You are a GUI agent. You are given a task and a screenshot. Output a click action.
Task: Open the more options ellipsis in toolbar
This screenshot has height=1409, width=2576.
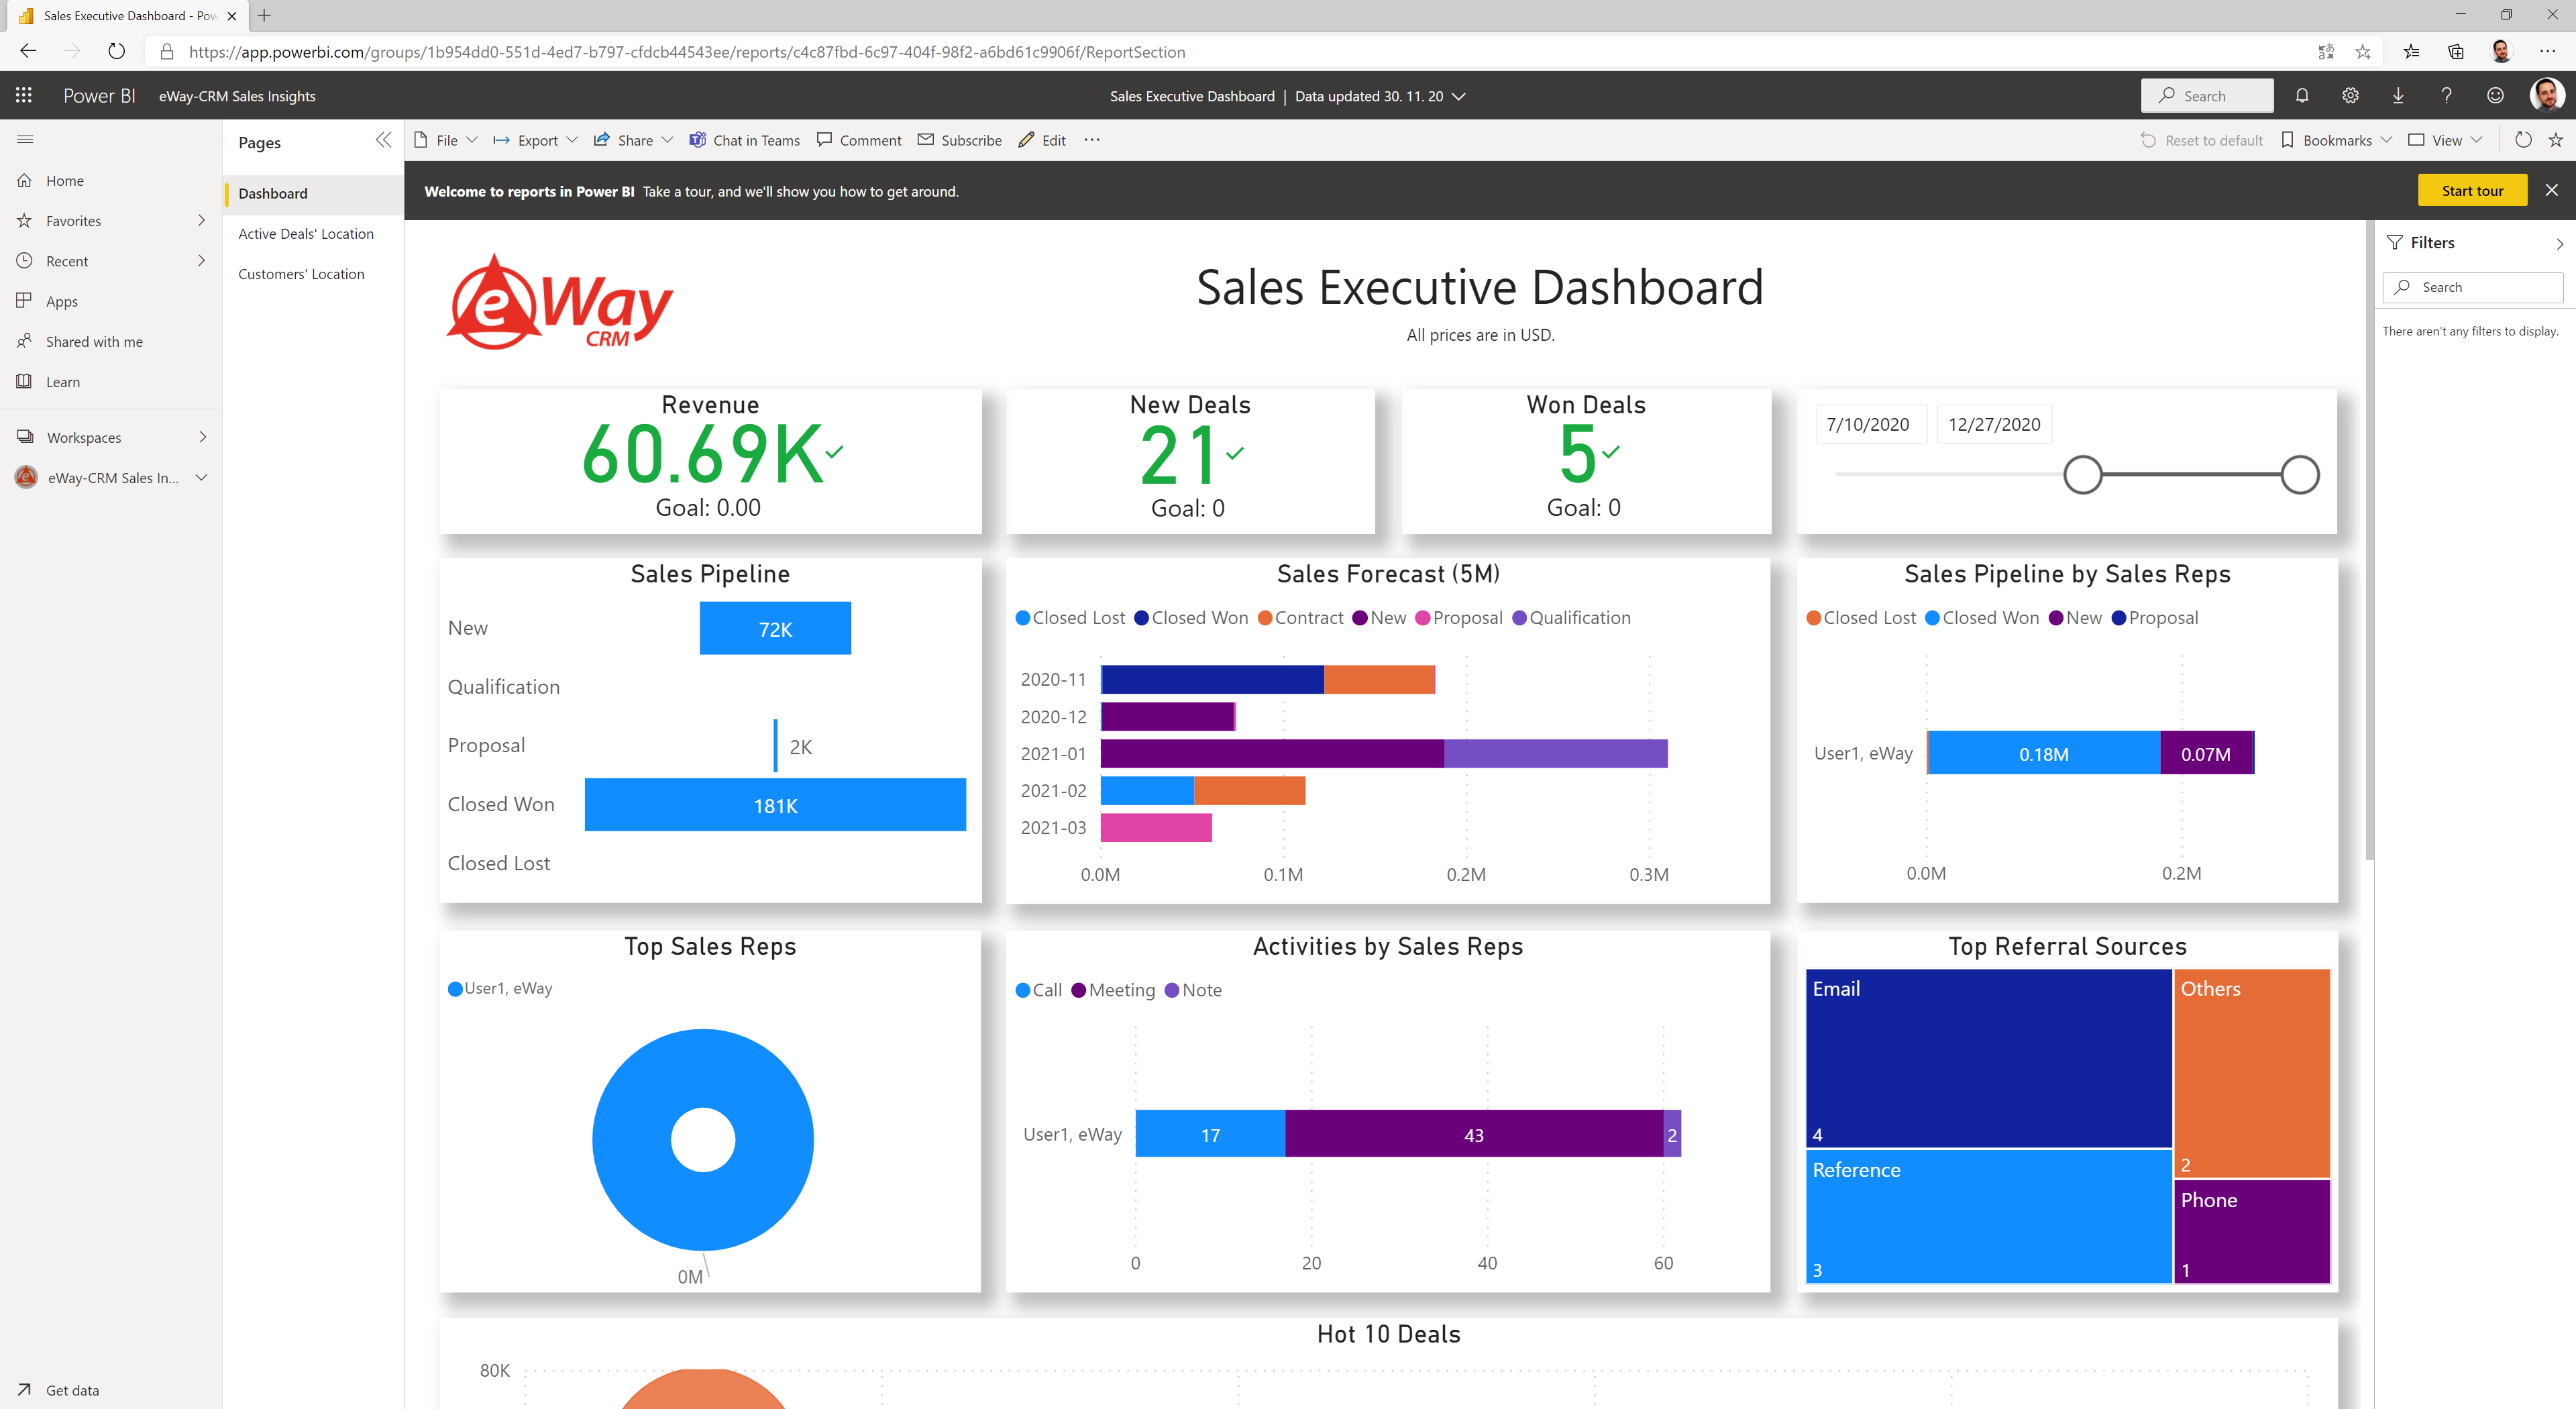(x=1092, y=140)
